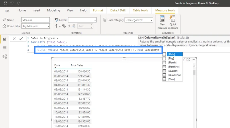The height and width of the screenshot is (128, 230).
Task: Switch to Data view in sidebar
Action: coord(5,48)
